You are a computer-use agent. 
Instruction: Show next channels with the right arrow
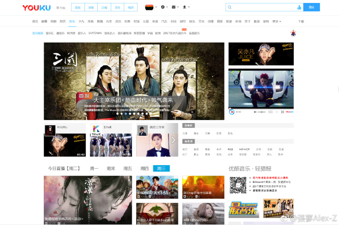(173, 140)
